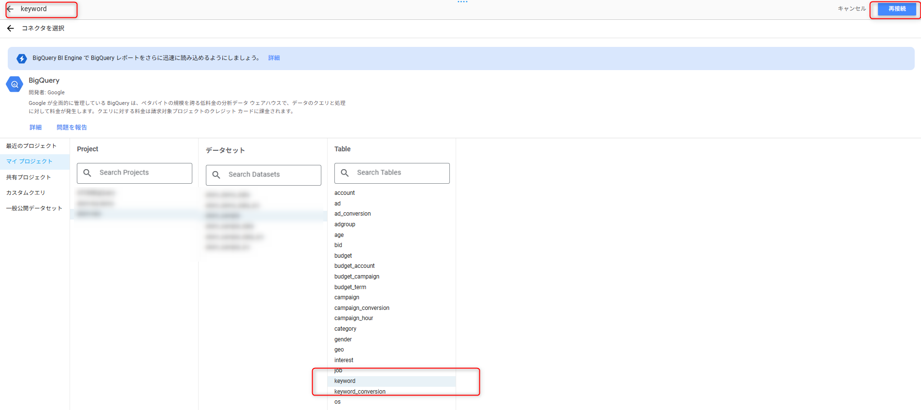Switch to the 共有プロジェクト tab
This screenshot has height=410, width=921.
tap(29, 177)
